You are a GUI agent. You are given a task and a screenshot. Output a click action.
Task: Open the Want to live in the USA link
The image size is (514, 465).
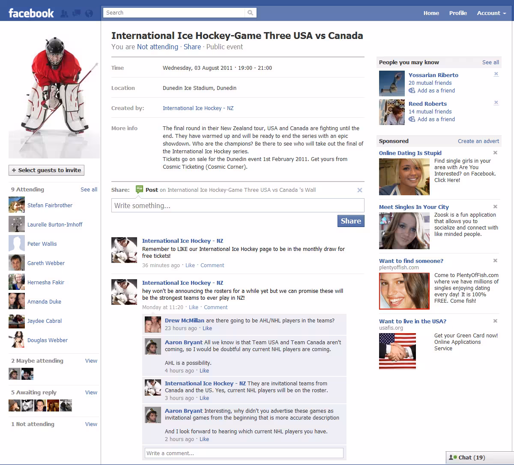click(412, 321)
